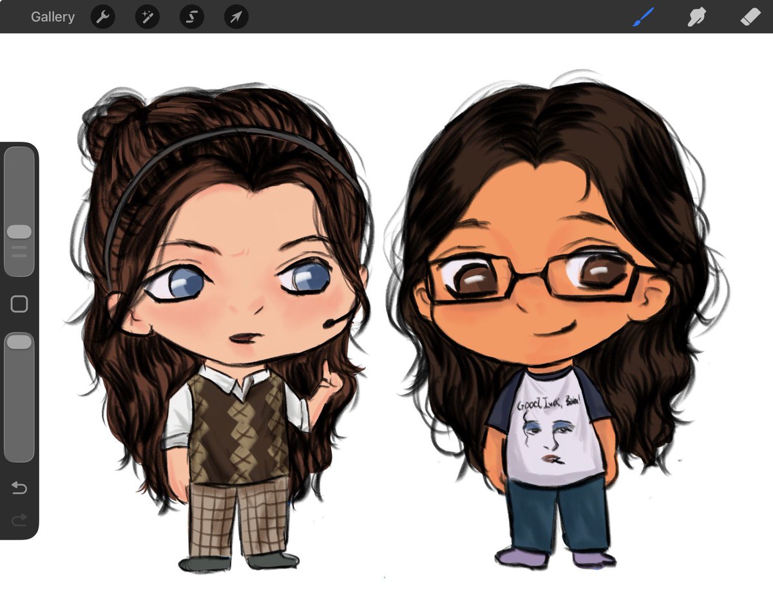Redo the undone stroke
Image resolution: width=773 pixels, height=604 pixels.
[x=19, y=519]
